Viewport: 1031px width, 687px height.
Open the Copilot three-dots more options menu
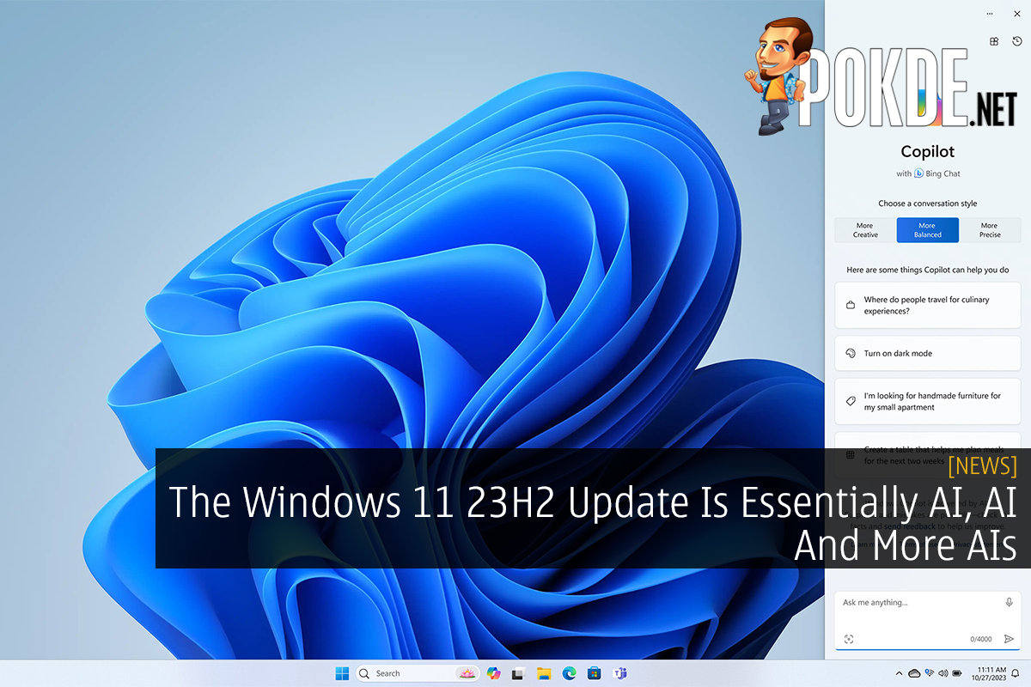[991, 14]
